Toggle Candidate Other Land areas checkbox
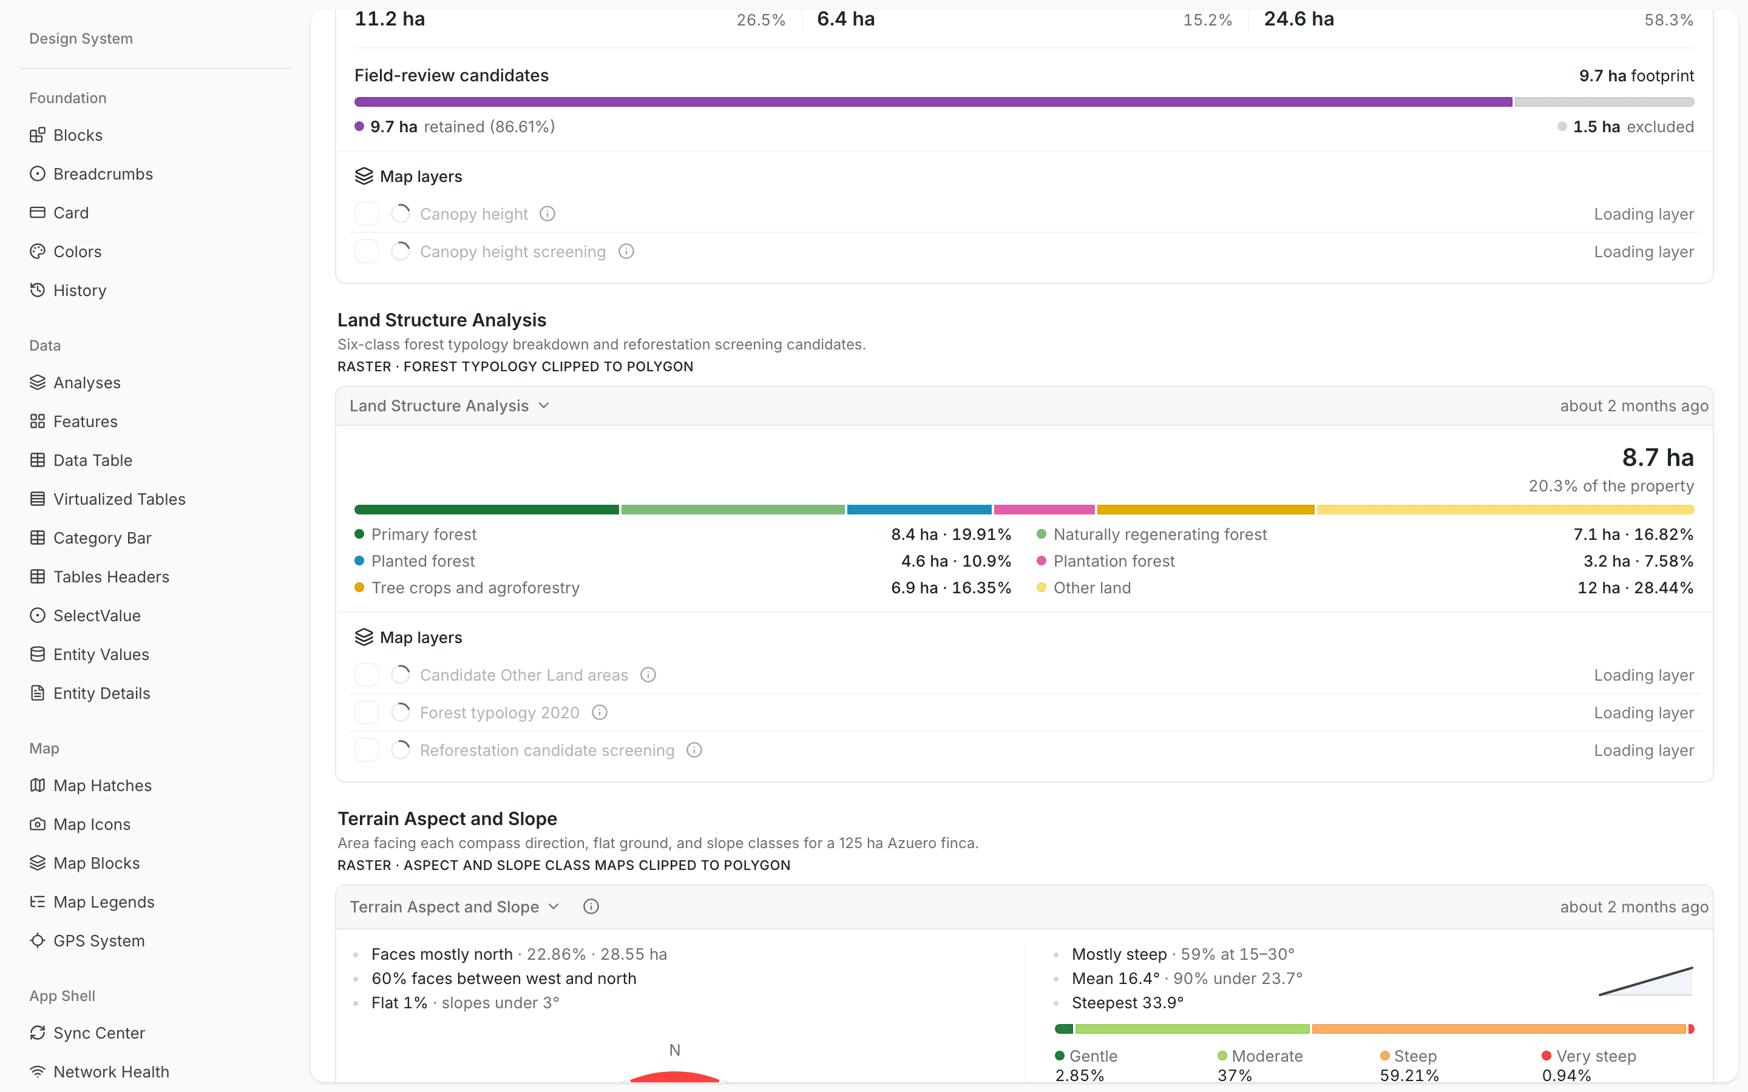The image size is (1748, 1092). click(x=366, y=675)
